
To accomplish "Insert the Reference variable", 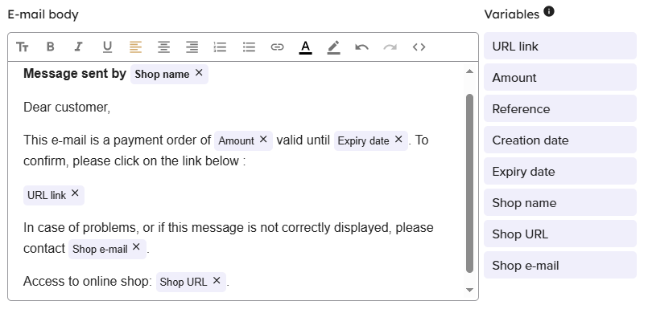I will click(560, 109).
